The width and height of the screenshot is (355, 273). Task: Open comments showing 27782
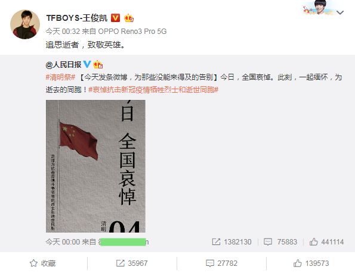coord(221,263)
